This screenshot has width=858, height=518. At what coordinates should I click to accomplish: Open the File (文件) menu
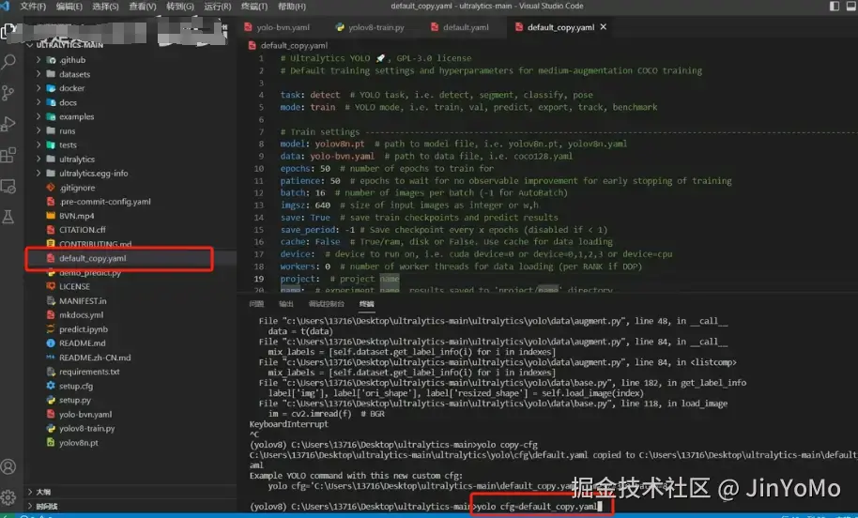[33, 7]
